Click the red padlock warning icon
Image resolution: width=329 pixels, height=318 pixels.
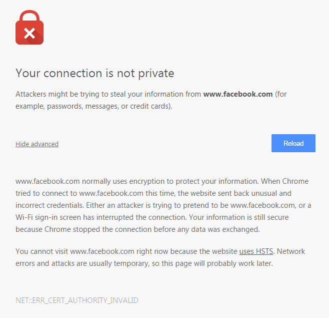[29, 28]
